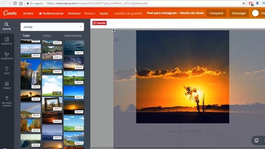Select the waterfall landscape thumbnail
This screenshot has width=265, height=149.
31,74
